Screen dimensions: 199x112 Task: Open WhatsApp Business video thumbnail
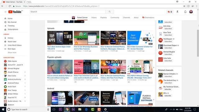click(x=86, y=38)
